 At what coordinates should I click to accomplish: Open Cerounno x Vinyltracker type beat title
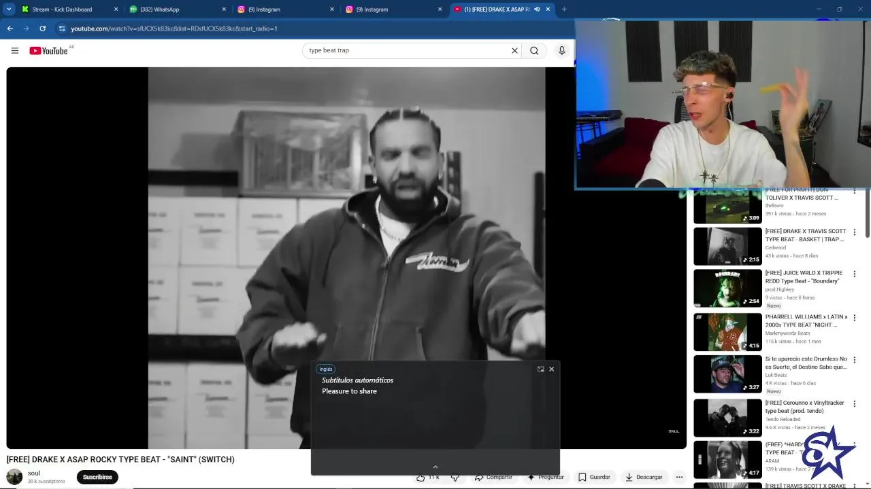(804, 407)
